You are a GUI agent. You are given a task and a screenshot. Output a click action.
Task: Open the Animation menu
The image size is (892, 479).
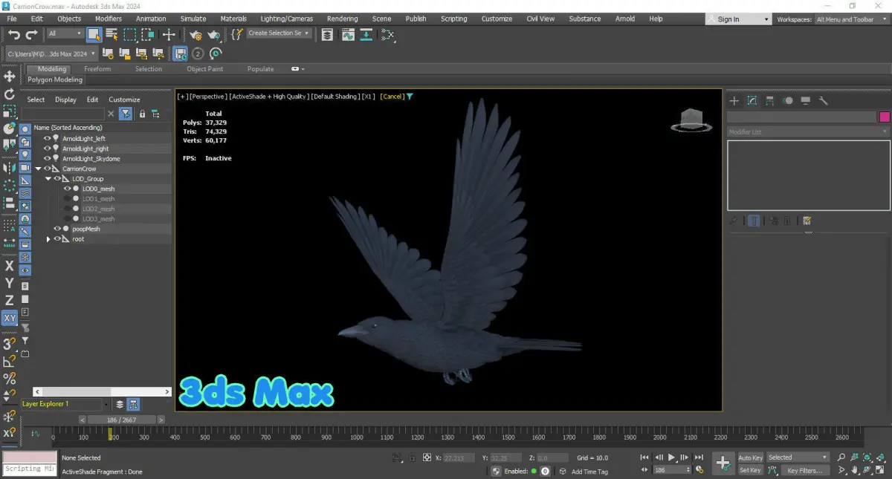click(x=151, y=19)
